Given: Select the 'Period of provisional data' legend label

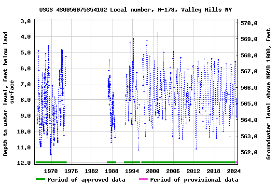Looking at the screenshot, I should click(194, 180).
